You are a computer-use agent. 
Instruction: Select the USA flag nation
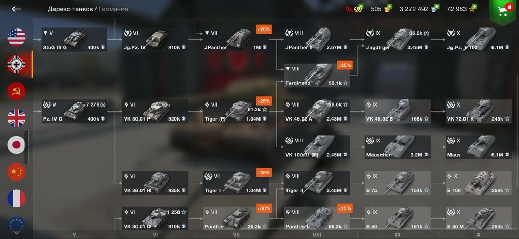[17, 37]
